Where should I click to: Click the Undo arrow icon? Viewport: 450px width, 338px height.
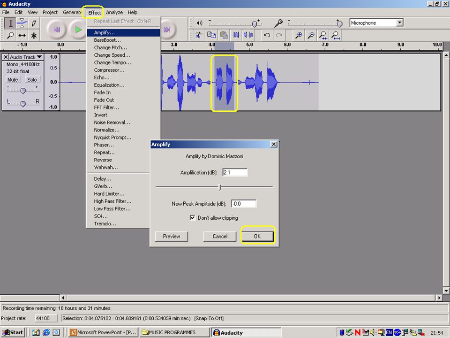(x=267, y=35)
